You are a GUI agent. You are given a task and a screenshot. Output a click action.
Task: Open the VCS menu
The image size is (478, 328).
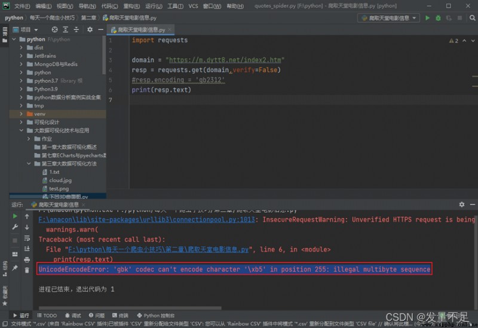click(x=193, y=6)
